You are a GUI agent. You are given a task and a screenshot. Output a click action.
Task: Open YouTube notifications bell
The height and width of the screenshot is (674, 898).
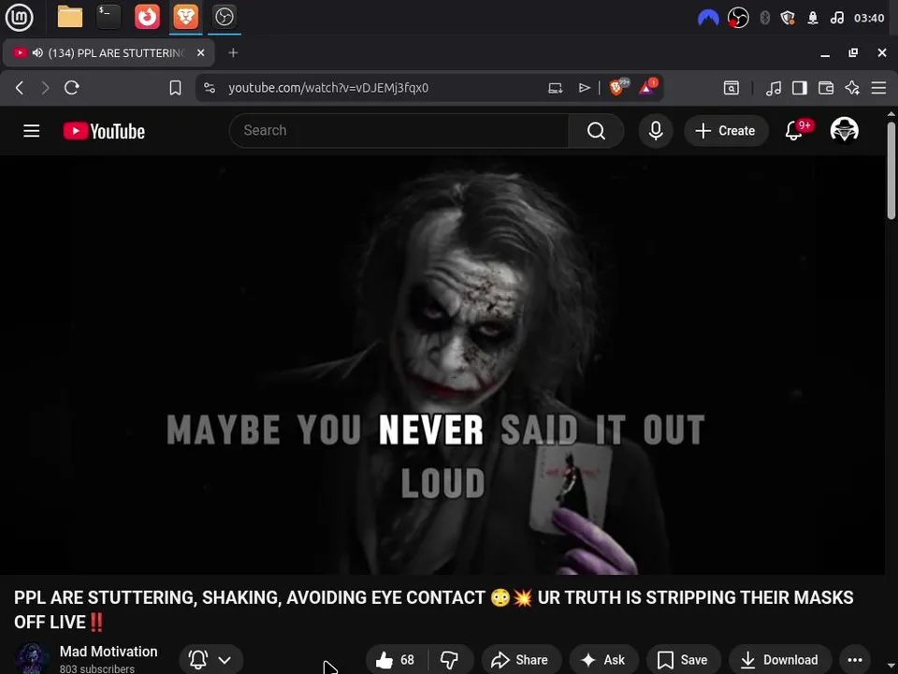794,131
